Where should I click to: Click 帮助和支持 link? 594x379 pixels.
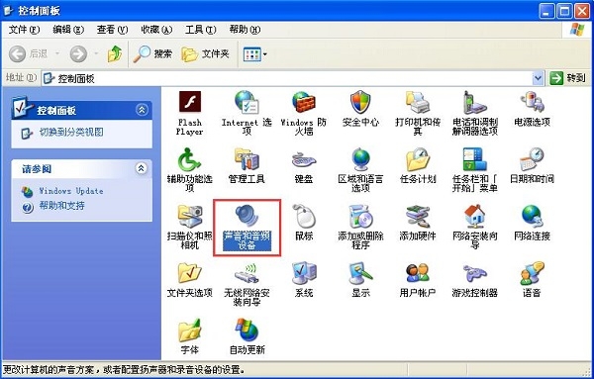61,206
